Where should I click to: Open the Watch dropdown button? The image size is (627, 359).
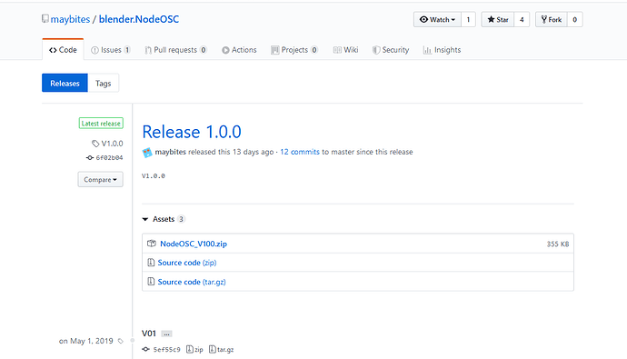(437, 20)
